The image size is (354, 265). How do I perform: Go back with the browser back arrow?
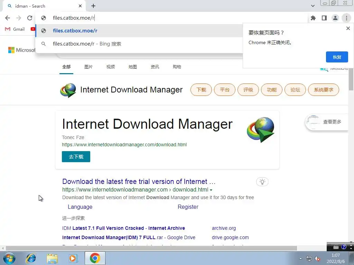coord(8,18)
